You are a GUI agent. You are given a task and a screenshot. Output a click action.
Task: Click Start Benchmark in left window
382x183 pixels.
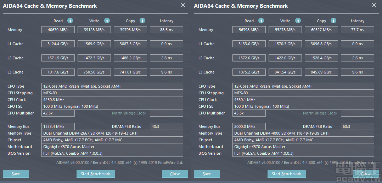click(x=96, y=174)
